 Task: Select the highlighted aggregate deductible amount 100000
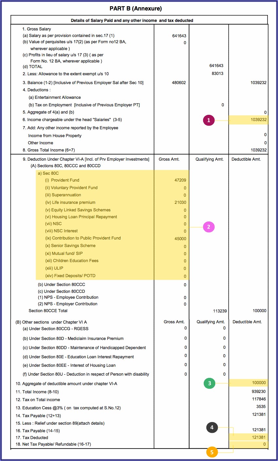(x=259, y=383)
